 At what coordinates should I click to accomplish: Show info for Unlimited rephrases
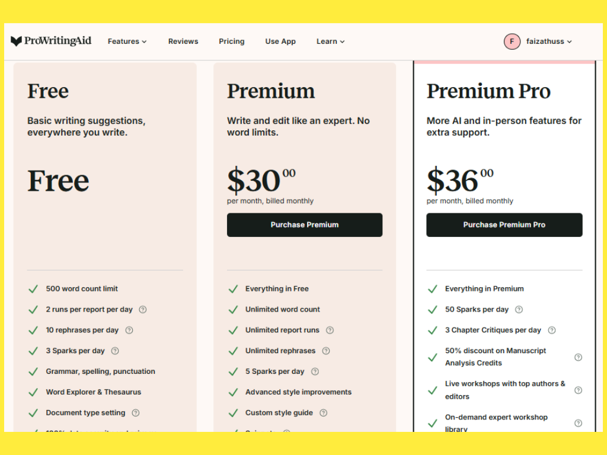326,351
